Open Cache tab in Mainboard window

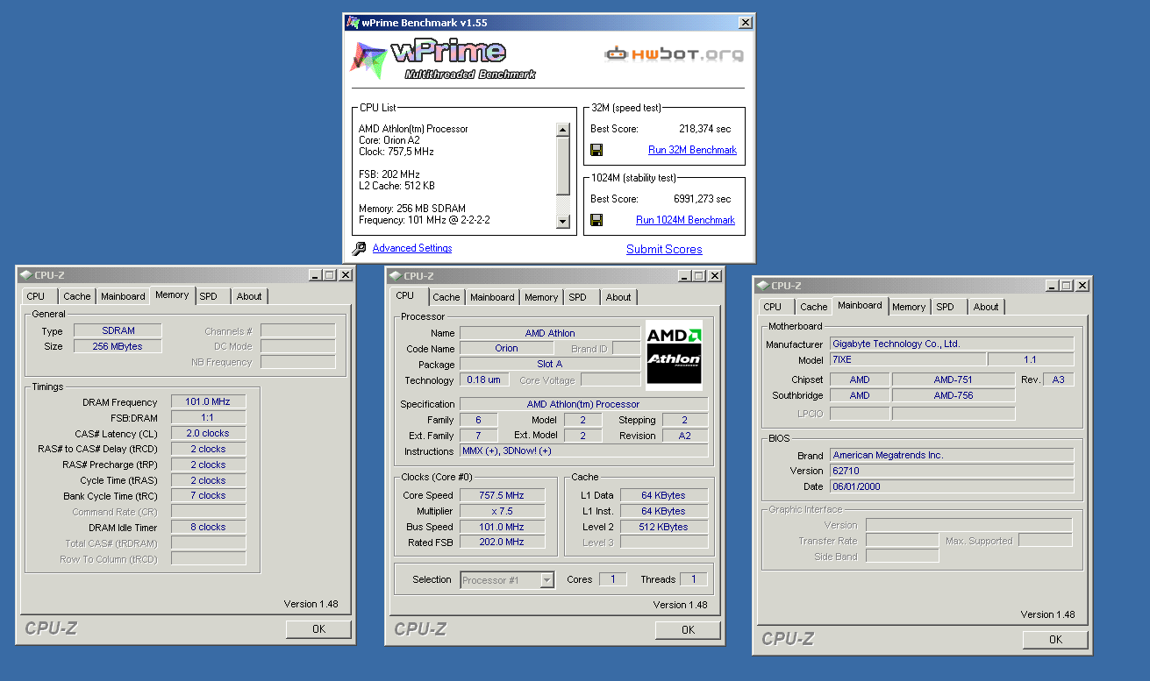814,307
